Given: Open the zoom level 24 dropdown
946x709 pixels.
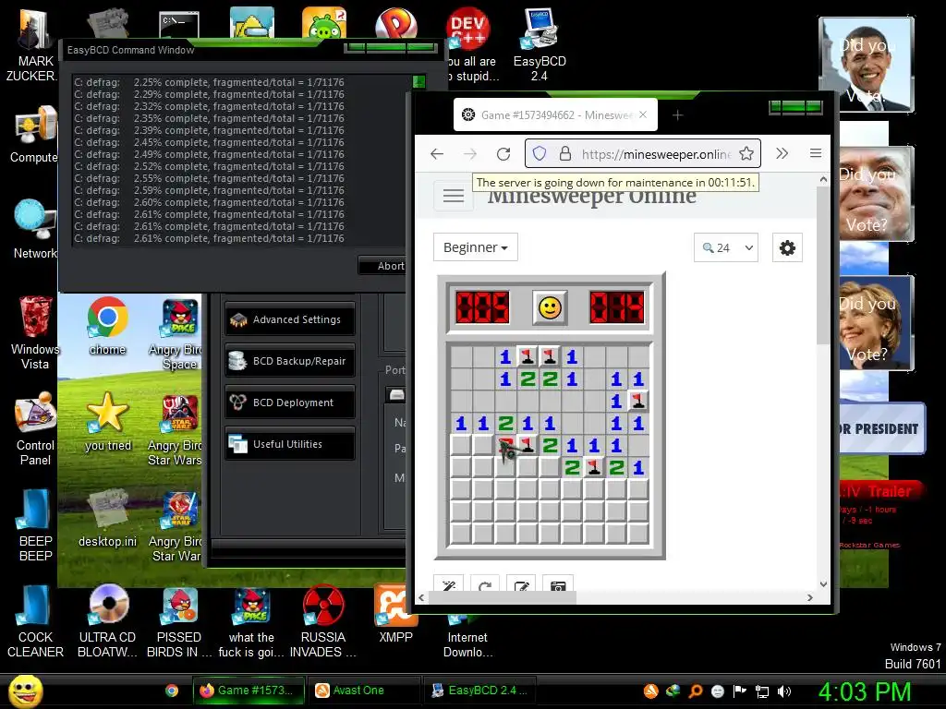Looking at the screenshot, I should [726, 247].
